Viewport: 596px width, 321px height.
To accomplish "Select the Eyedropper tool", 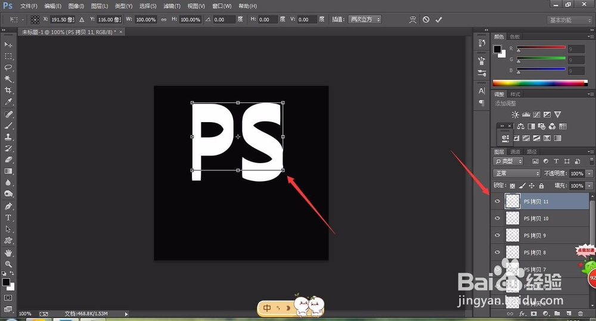I will pyautogui.click(x=8, y=102).
